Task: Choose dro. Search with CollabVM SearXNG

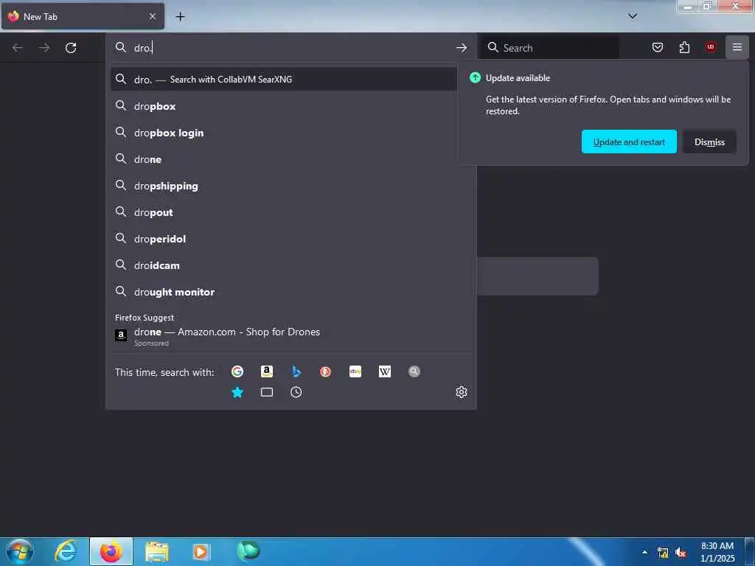Action: (284, 80)
